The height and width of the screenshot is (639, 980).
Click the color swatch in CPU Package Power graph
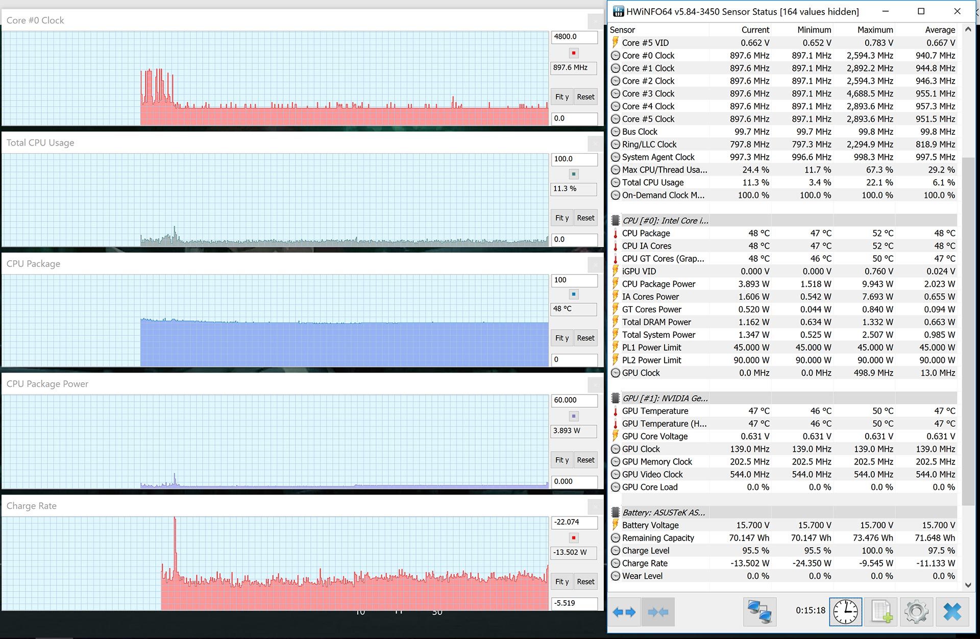tap(574, 416)
